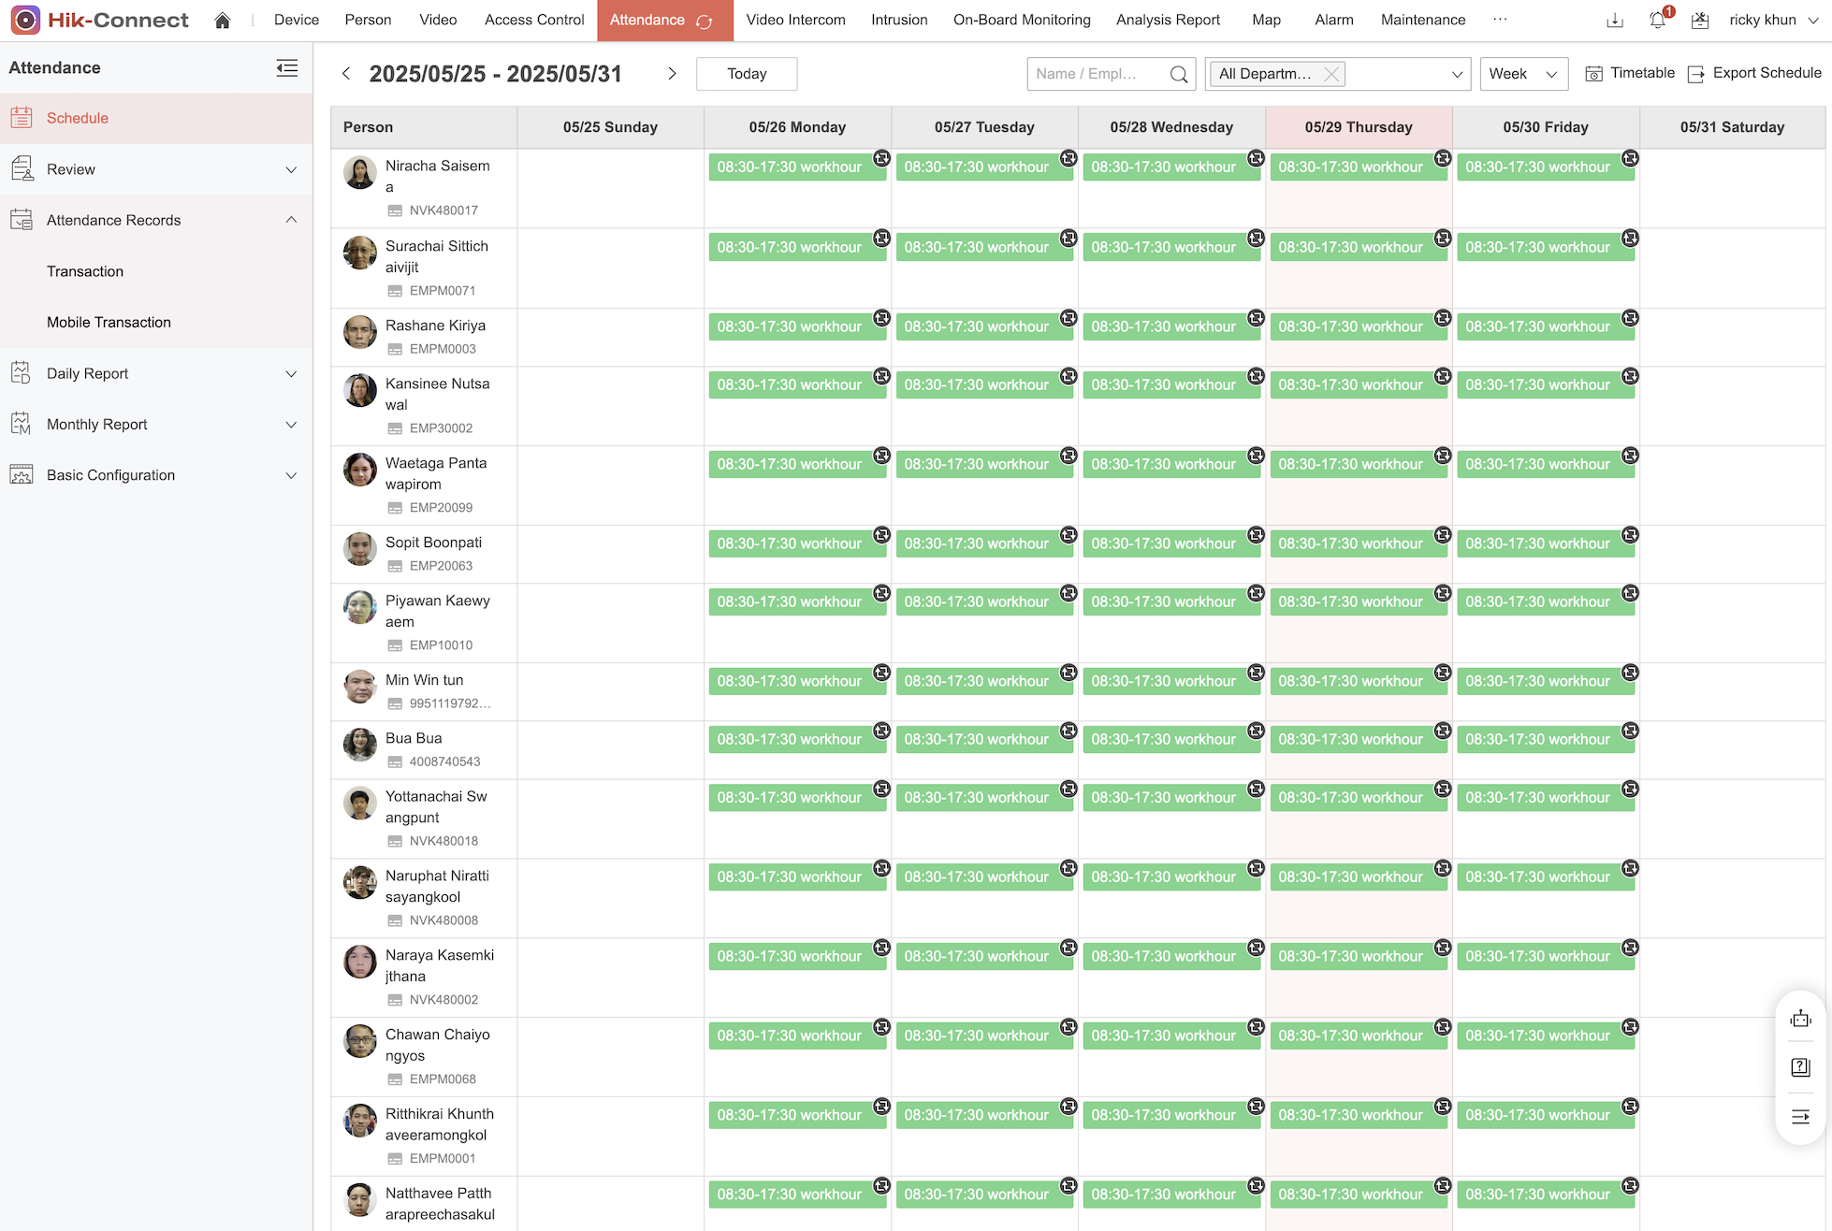1832x1231 pixels.
Task: Click the Monthly Report sidebar icon
Action: coord(22,424)
